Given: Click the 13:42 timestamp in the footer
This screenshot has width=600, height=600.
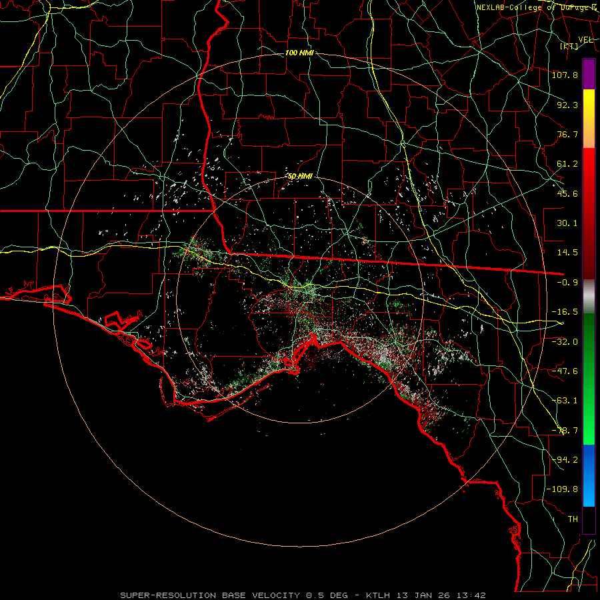Looking at the screenshot, I should pyautogui.click(x=471, y=595).
